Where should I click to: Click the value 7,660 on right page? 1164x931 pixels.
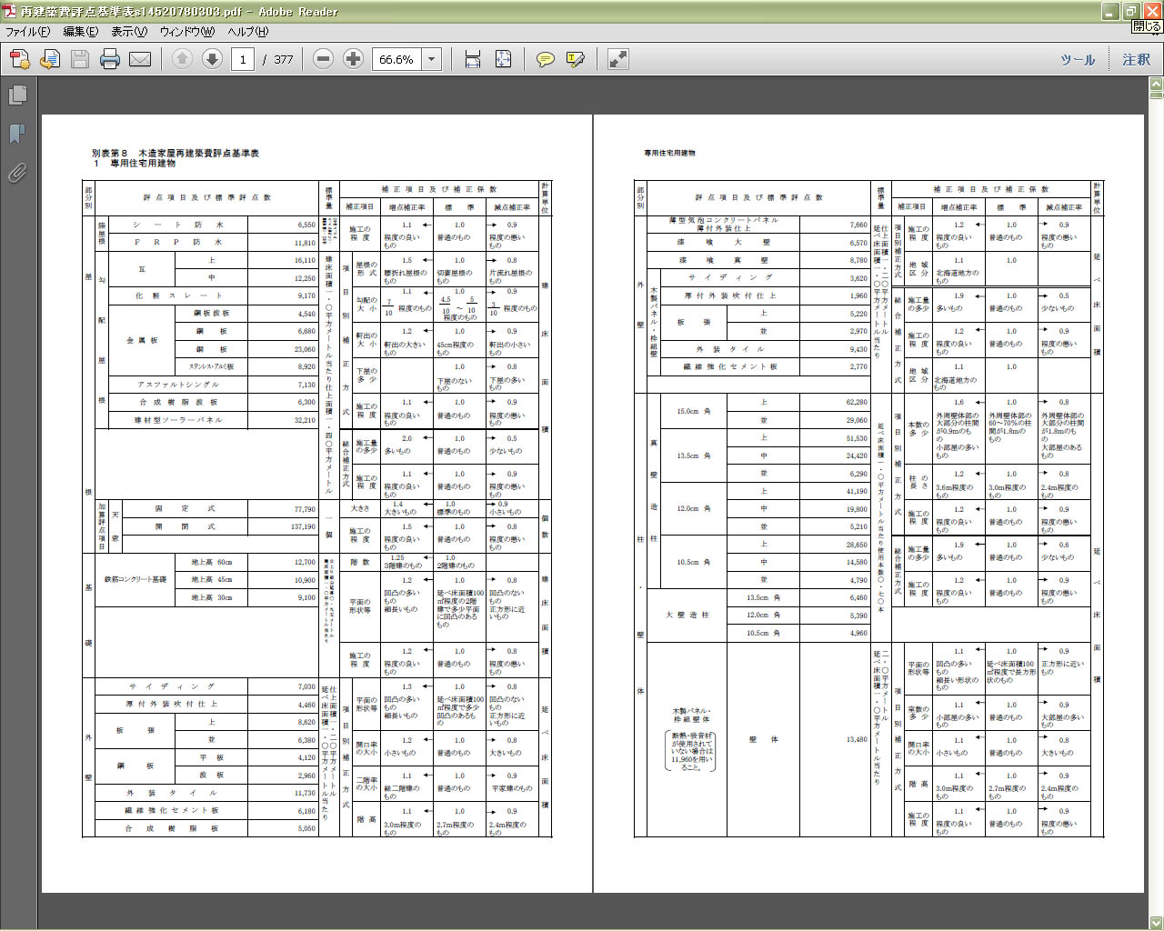pos(858,225)
